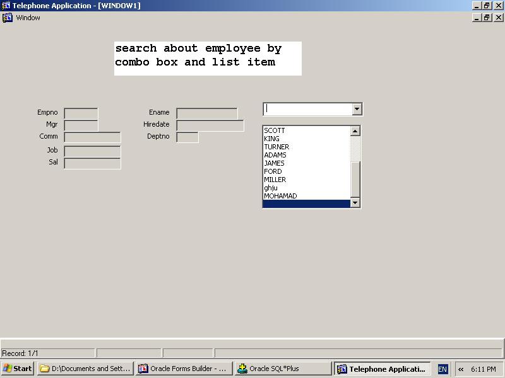Click the Windows Start button
Screen dimensions: 505x378
point(18,369)
